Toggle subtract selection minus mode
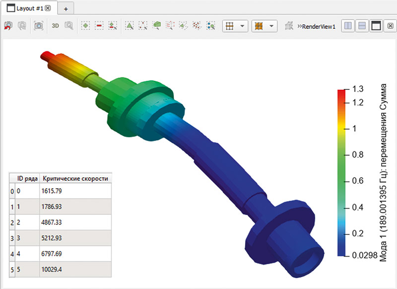 coord(99,26)
